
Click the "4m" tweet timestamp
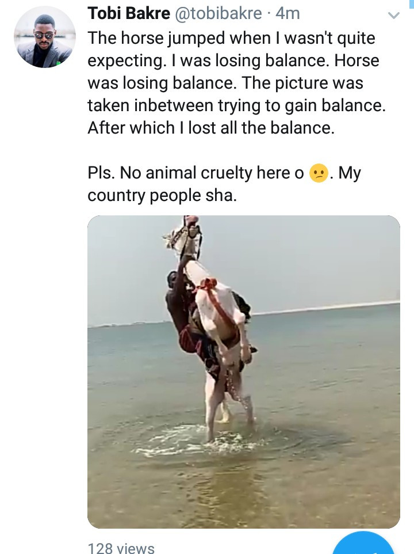click(x=287, y=13)
